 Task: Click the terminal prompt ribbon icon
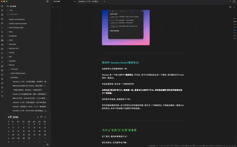(2, 27)
